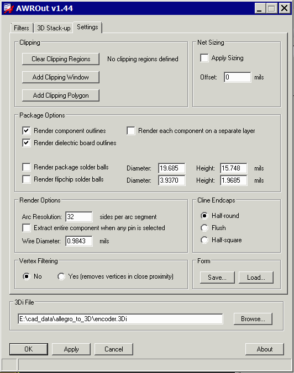Screen dimensions: 294x373
Task: Open the 3D Stack-up tab
Action: [54, 28]
